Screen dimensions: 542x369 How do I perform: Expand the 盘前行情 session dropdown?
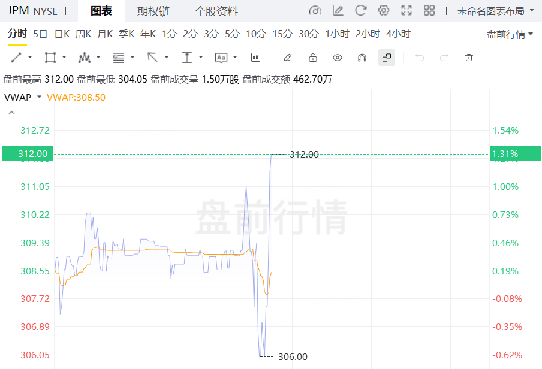click(510, 34)
